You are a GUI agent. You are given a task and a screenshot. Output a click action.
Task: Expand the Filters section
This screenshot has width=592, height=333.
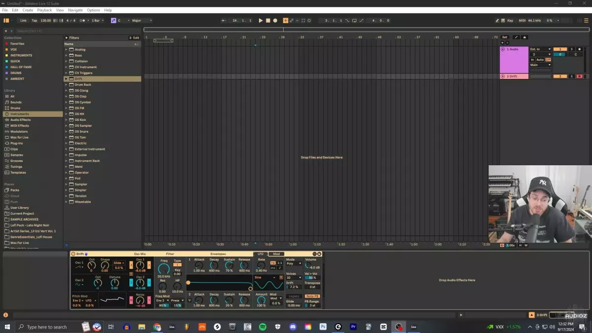click(67, 37)
